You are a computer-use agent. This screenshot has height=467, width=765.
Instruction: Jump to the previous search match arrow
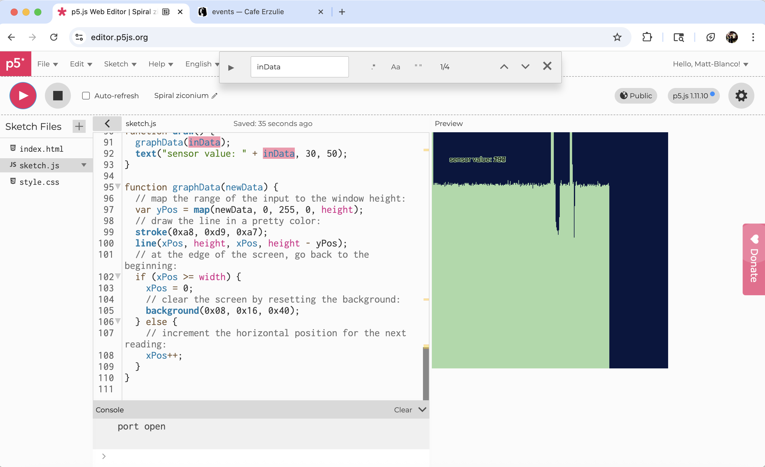(x=504, y=66)
